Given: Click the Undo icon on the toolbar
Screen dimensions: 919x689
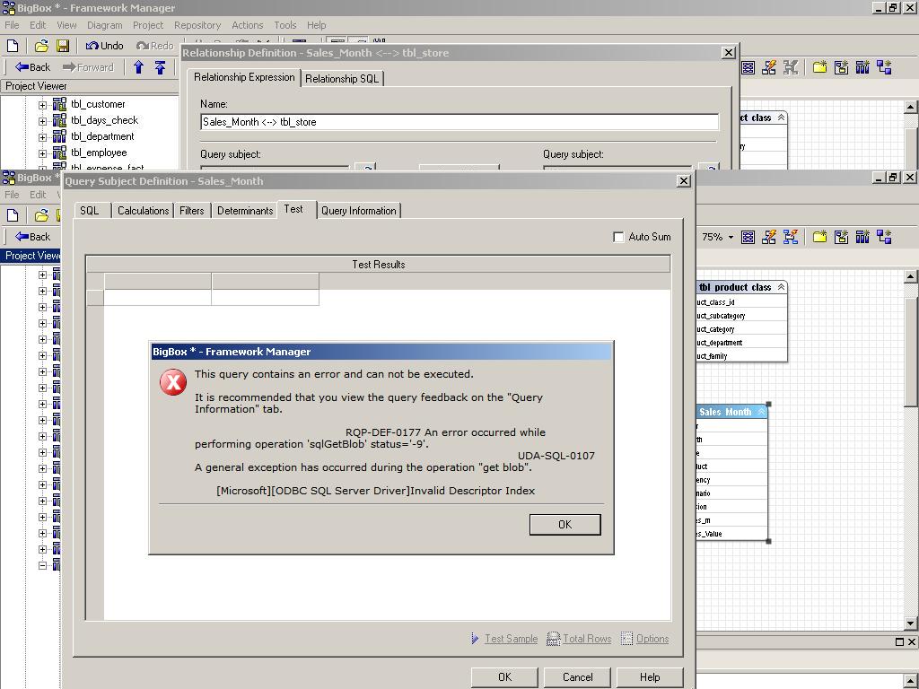Looking at the screenshot, I should 95,45.
